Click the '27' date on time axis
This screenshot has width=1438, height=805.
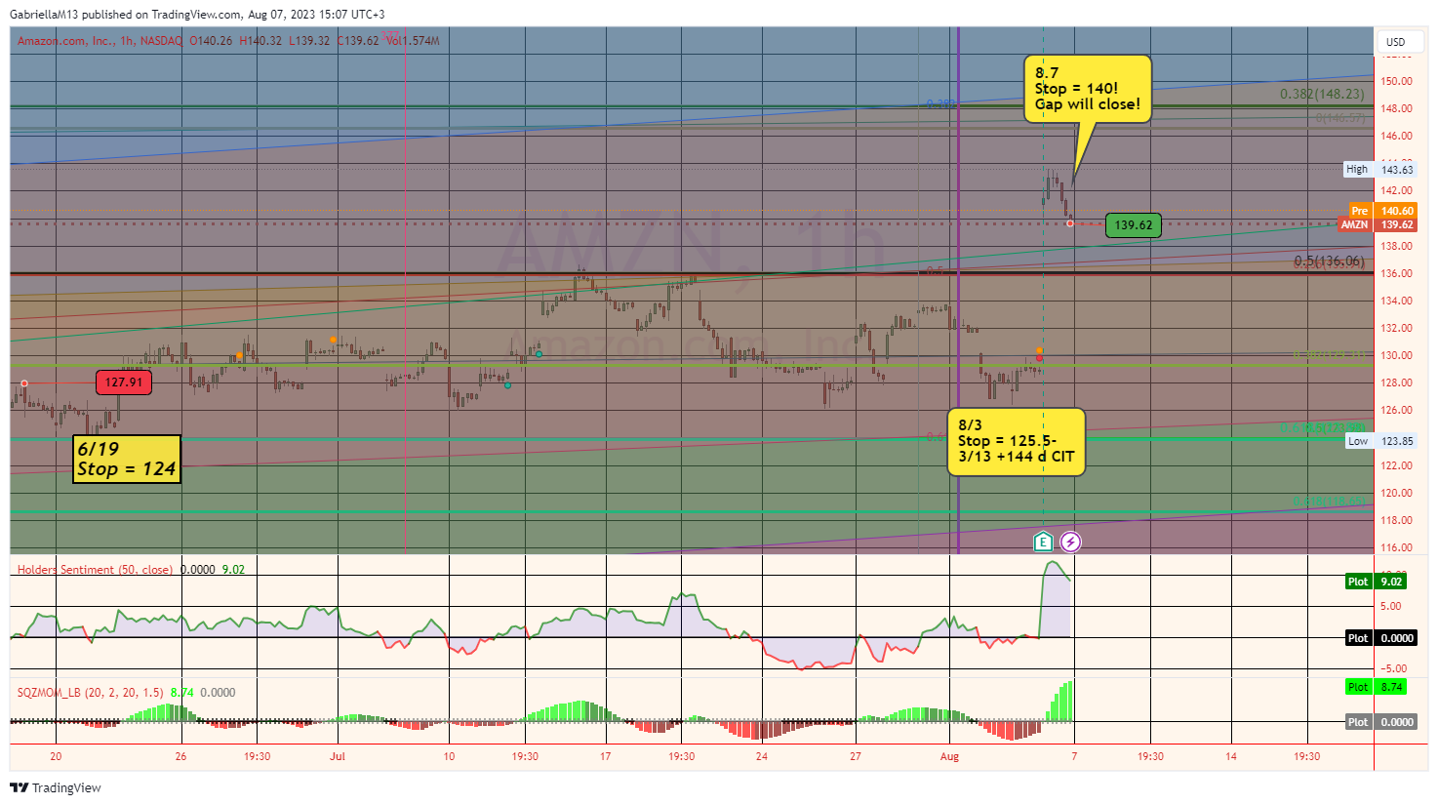tap(855, 756)
